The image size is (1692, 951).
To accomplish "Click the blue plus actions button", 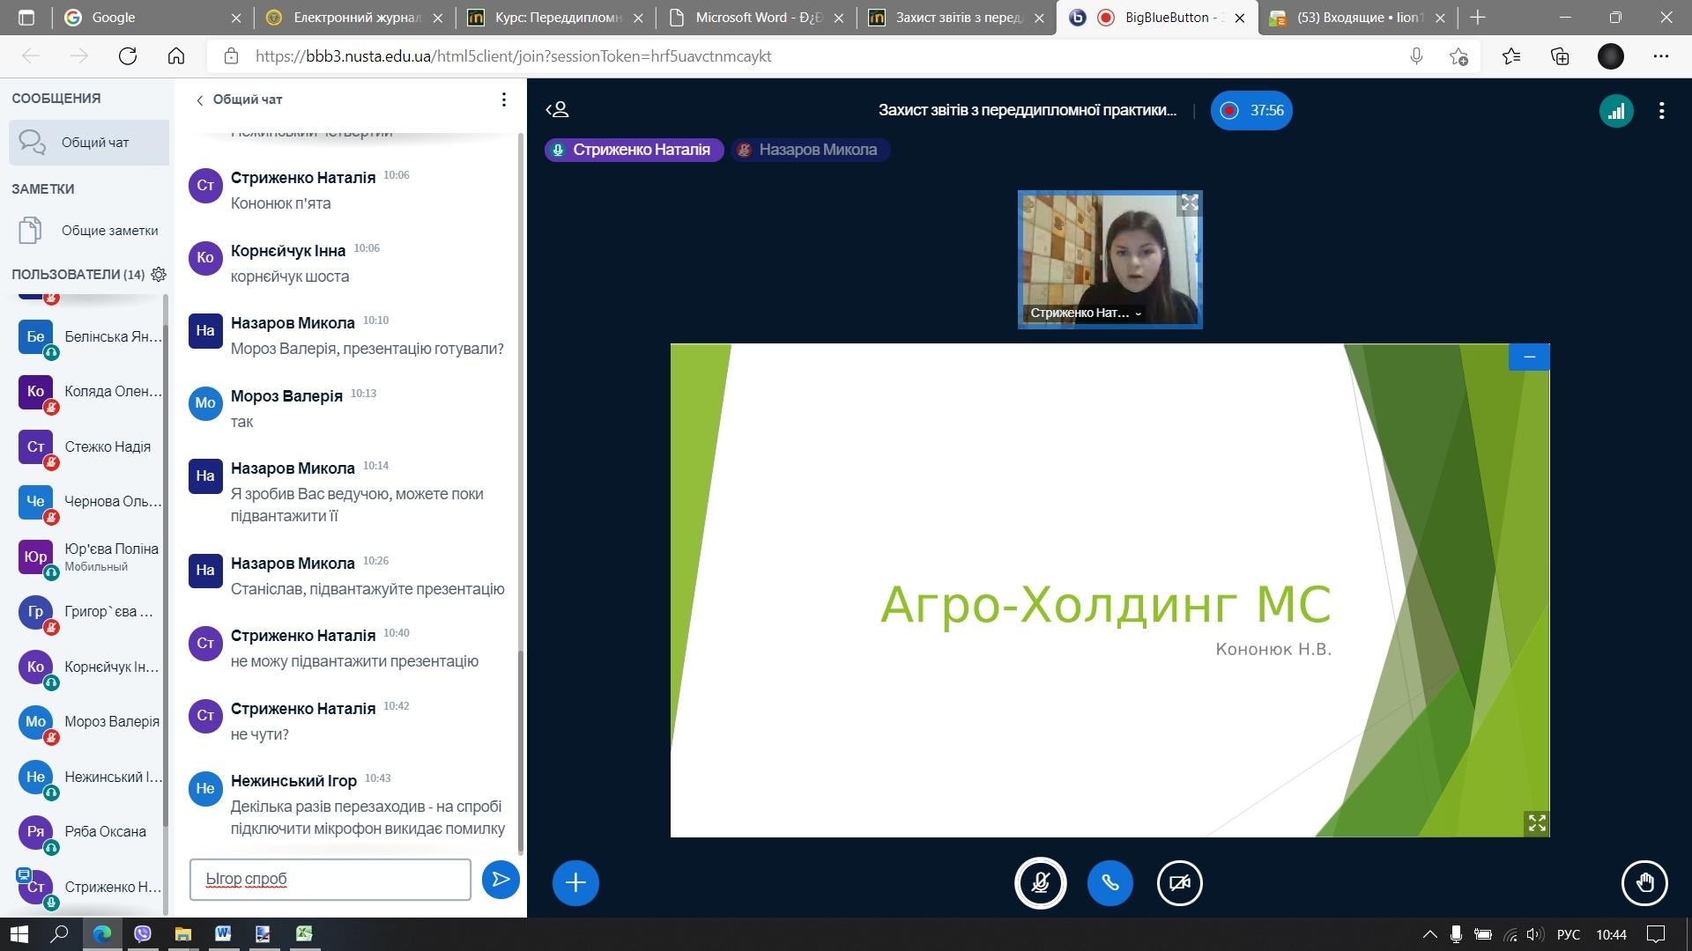I will 575,882.
